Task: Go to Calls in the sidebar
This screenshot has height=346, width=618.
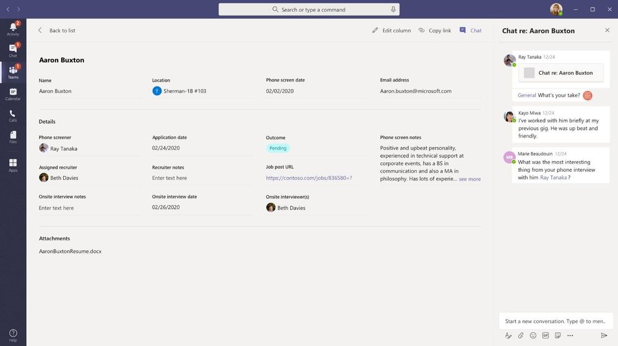Action: [13, 116]
